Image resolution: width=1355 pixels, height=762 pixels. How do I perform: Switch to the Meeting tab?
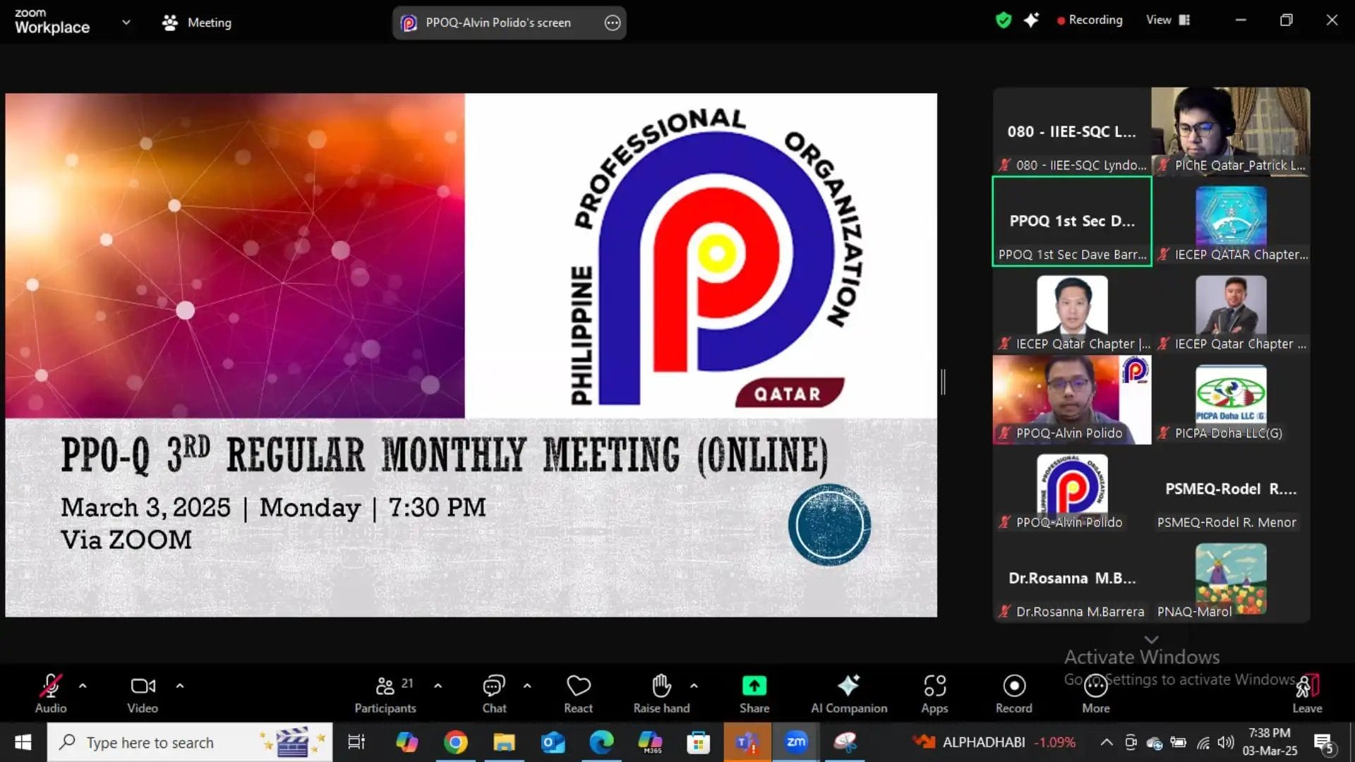197,23
